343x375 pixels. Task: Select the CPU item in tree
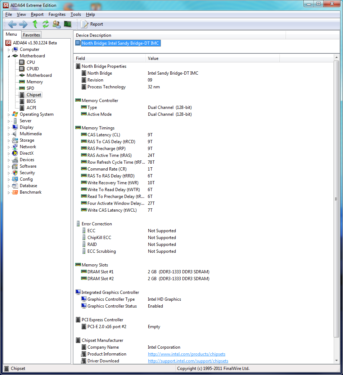[x=31, y=62]
